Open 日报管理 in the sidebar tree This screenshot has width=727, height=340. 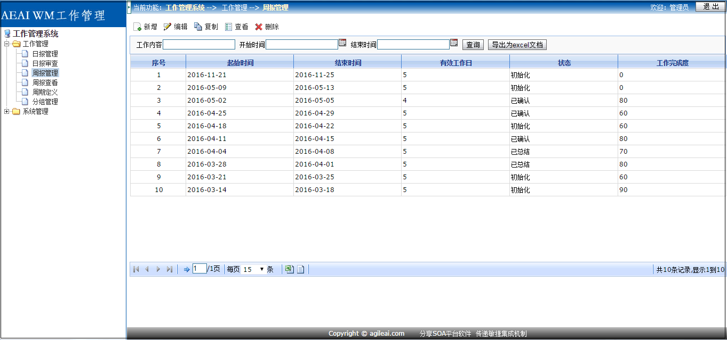point(45,54)
